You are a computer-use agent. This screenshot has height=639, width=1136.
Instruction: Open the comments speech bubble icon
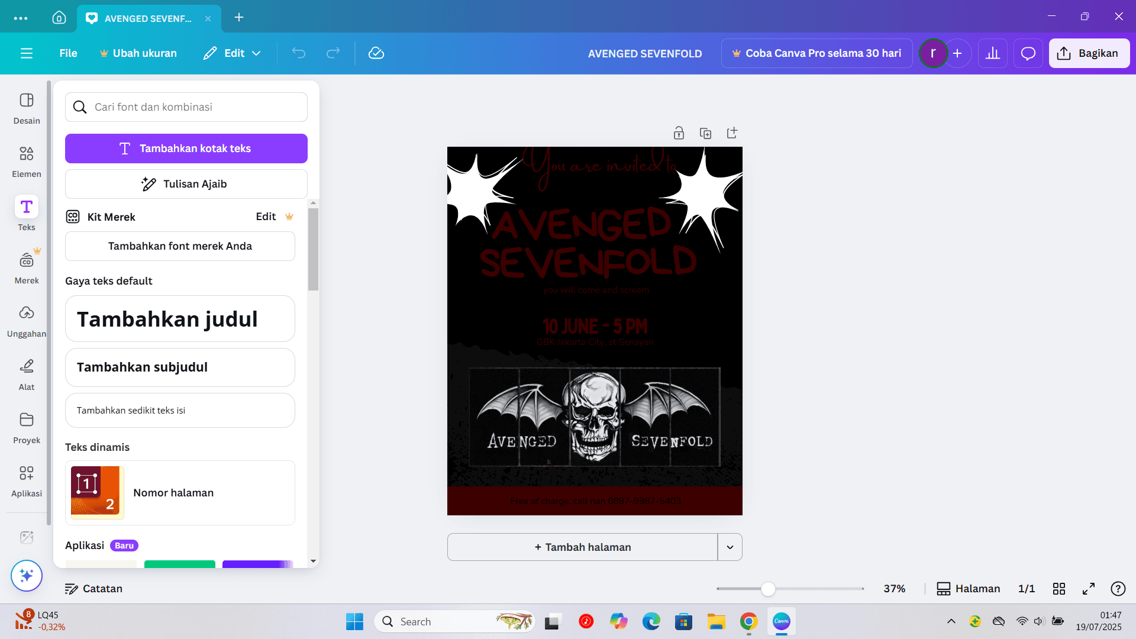1028,53
